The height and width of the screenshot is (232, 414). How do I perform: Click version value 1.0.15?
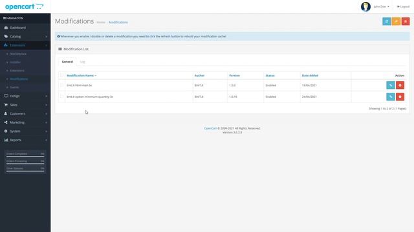click(x=233, y=97)
